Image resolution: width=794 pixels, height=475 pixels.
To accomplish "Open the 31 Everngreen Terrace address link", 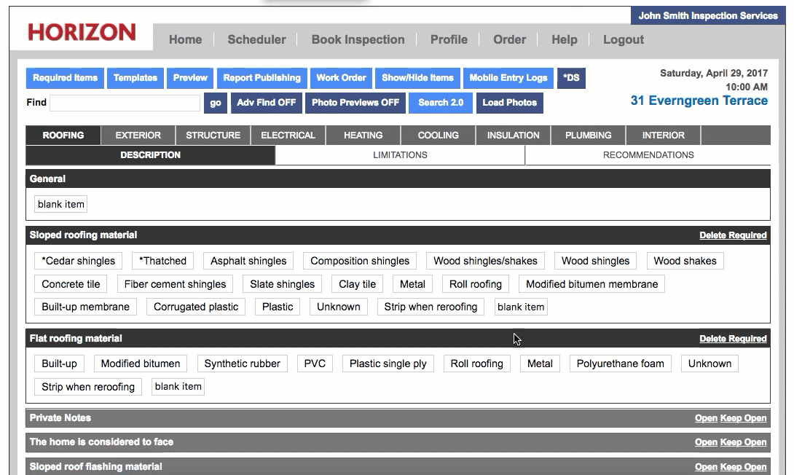I will [699, 101].
